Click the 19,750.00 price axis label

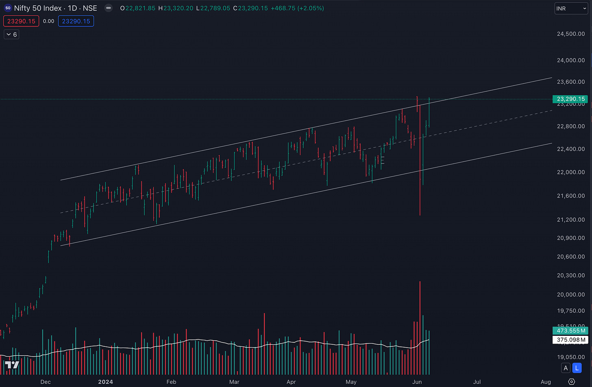pyautogui.click(x=570, y=311)
